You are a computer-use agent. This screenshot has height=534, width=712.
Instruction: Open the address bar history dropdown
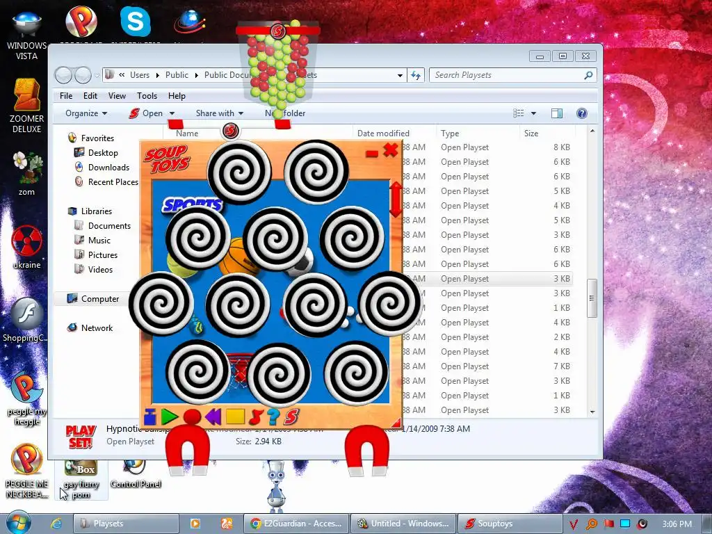(400, 75)
